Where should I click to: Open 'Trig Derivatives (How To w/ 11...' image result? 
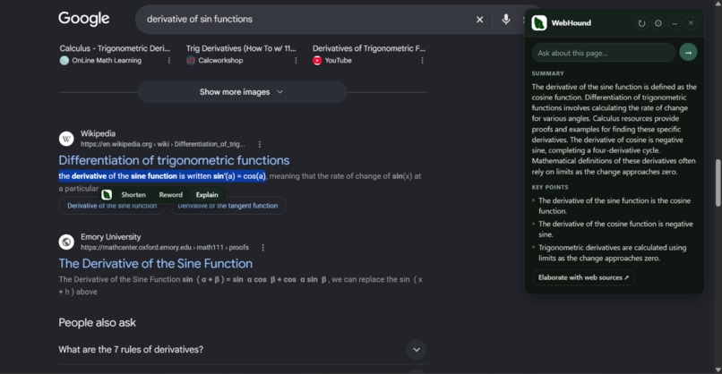(x=241, y=48)
